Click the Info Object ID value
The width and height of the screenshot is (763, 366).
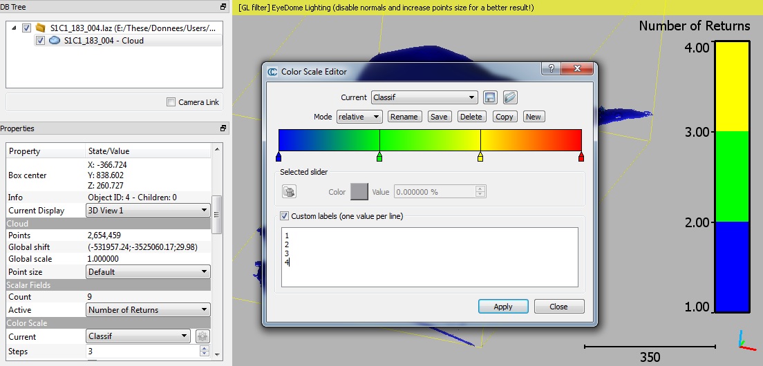pos(132,198)
